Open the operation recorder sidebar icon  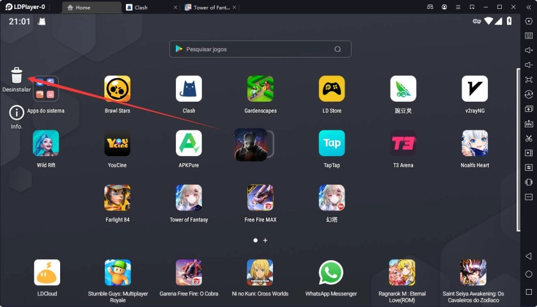pyautogui.click(x=529, y=168)
